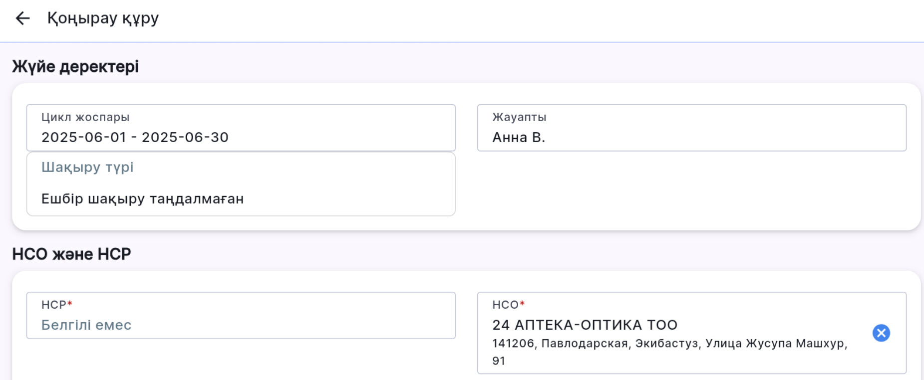Click the red asterisk beside НСР
924x380 pixels.
tap(70, 304)
